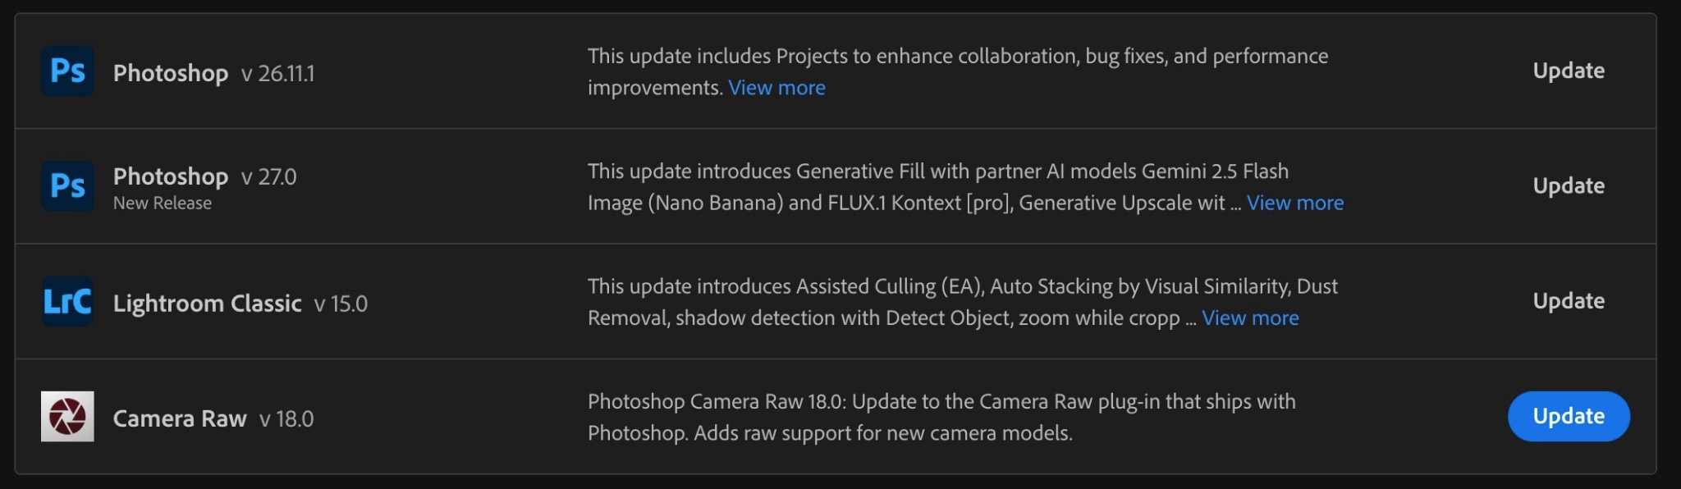Screen dimensions: 1681x489
Task: Select the Lightroom Classic app name
Action: coord(207,304)
